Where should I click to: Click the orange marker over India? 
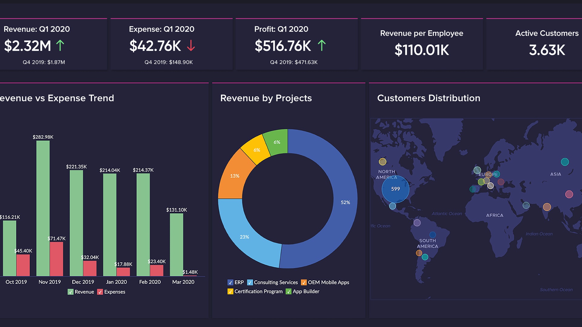547,207
